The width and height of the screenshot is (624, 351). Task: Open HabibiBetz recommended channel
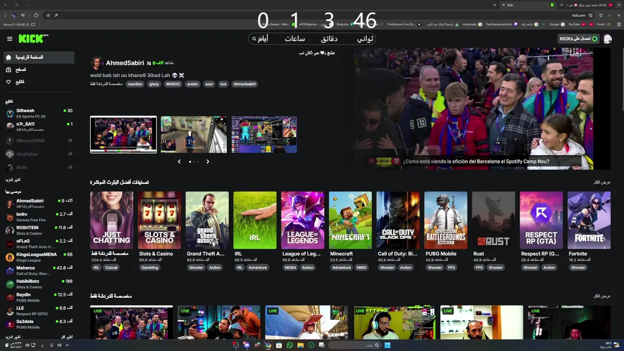(x=39, y=284)
